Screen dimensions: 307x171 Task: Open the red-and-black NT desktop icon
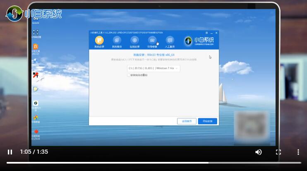coord(36,75)
